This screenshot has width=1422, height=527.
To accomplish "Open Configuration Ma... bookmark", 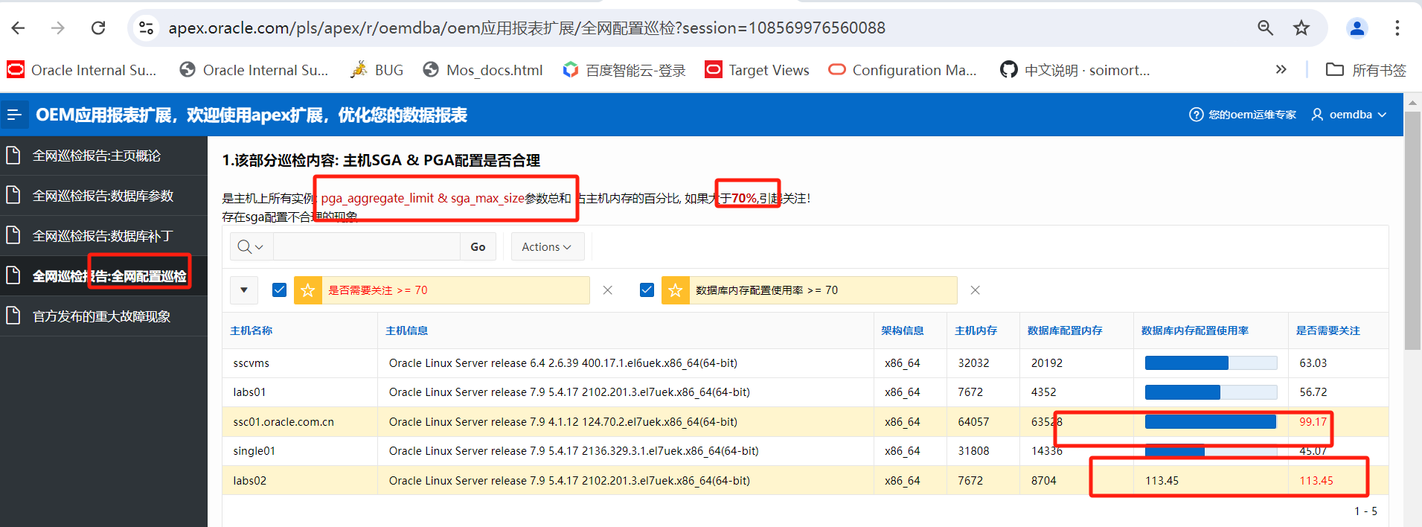I will tap(903, 70).
